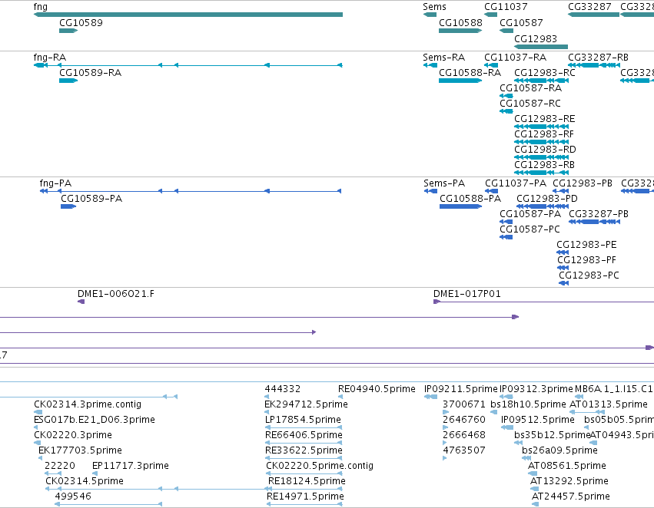Click the EP11717.3prime EST label
Image resolution: width=654 pixels, height=508 pixels.
click(x=131, y=466)
